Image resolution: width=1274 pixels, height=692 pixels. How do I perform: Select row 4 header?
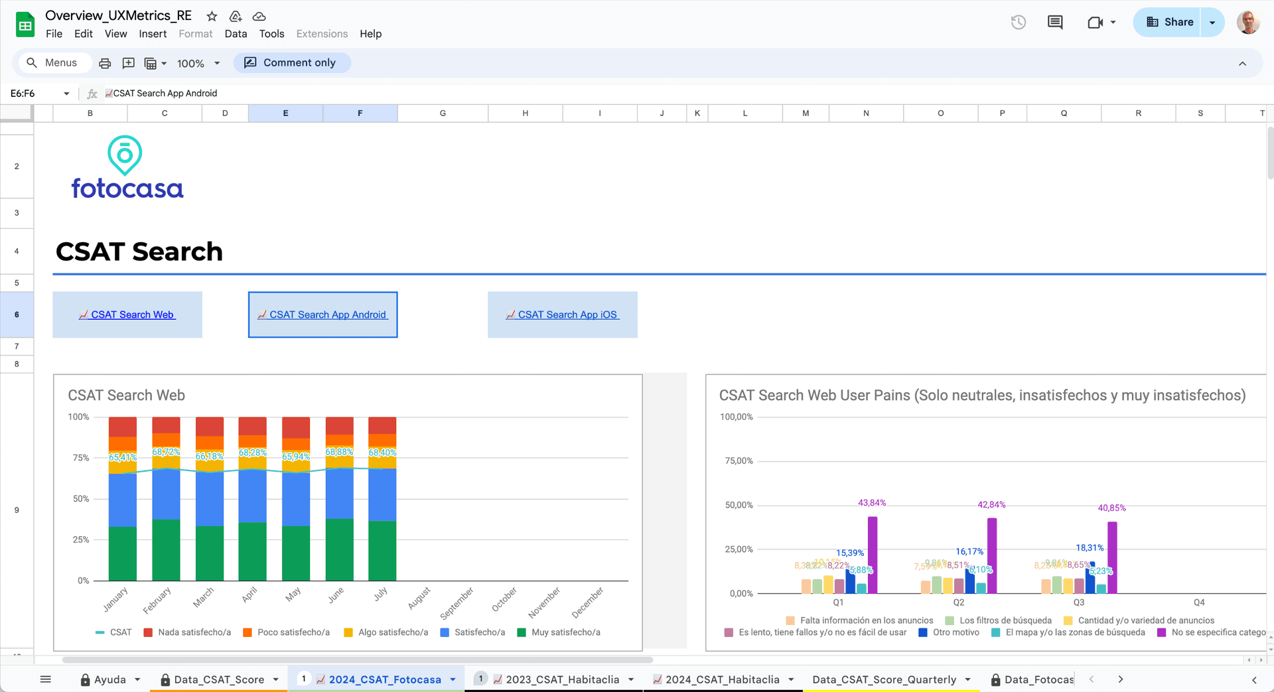coord(17,251)
